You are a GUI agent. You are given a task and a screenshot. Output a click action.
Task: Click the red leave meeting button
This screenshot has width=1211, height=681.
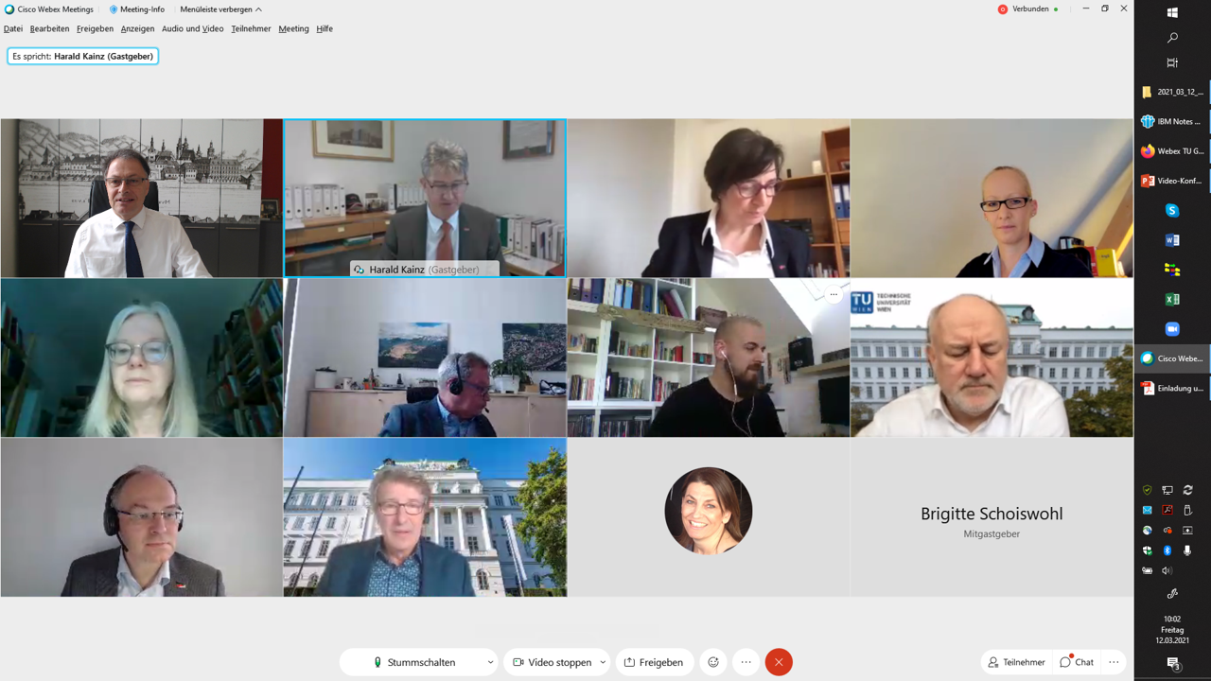point(779,662)
